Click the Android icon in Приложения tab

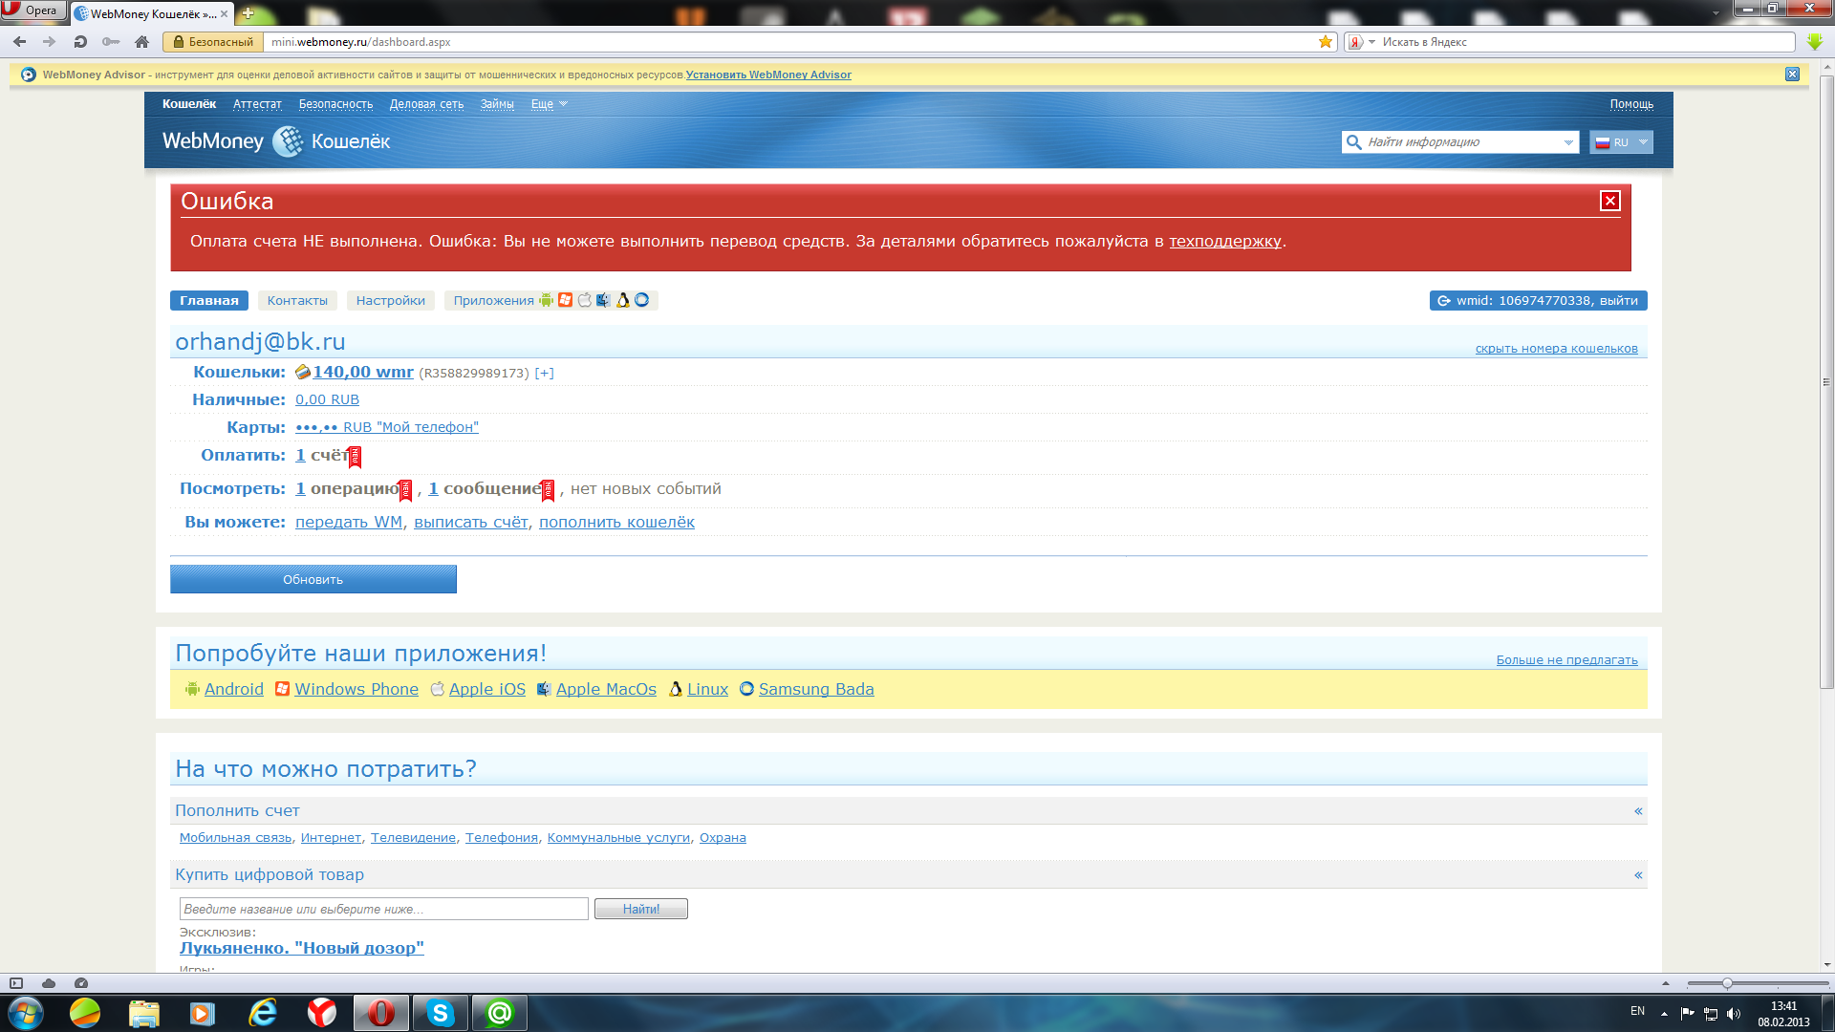point(546,300)
